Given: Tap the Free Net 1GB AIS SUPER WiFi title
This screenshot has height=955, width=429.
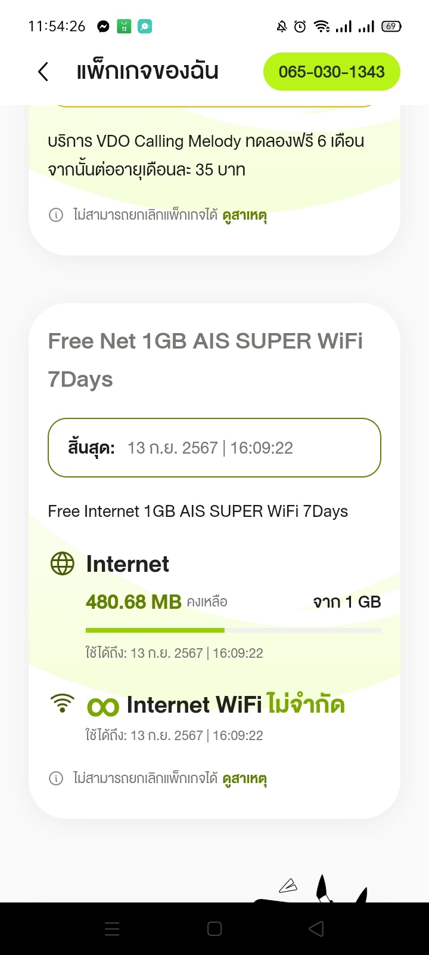Looking at the screenshot, I should point(205,359).
